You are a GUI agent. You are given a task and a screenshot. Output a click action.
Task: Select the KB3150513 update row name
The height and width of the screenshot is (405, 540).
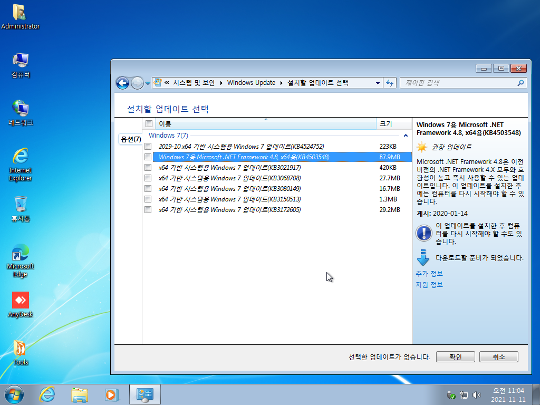[x=230, y=199]
